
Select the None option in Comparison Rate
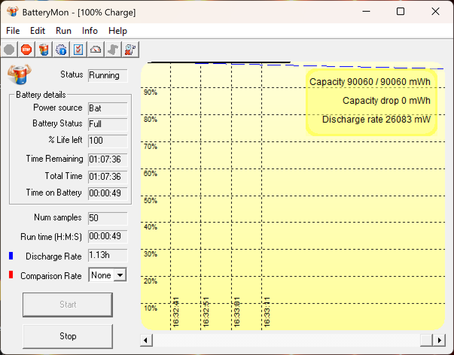pos(101,275)
